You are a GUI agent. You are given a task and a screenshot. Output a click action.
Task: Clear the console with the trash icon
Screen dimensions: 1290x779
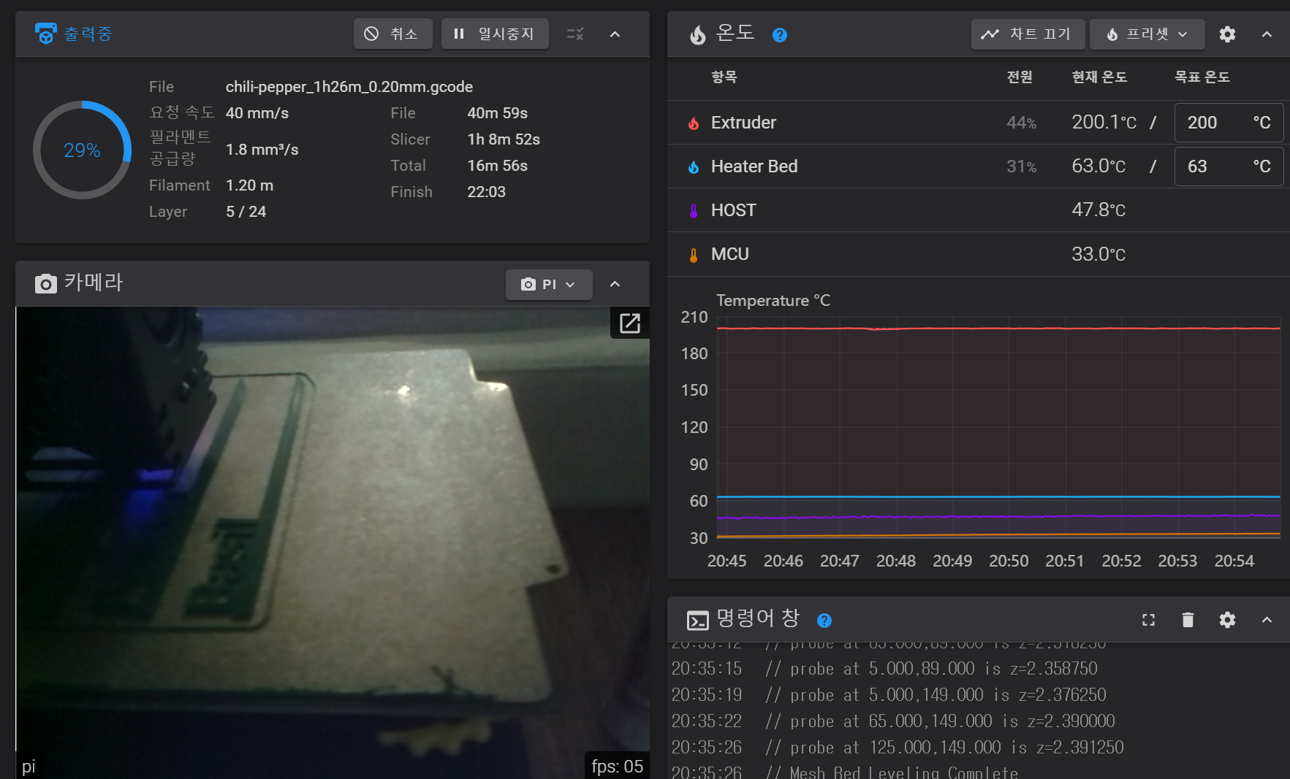pyautogui.click(x=1188, y=620)
